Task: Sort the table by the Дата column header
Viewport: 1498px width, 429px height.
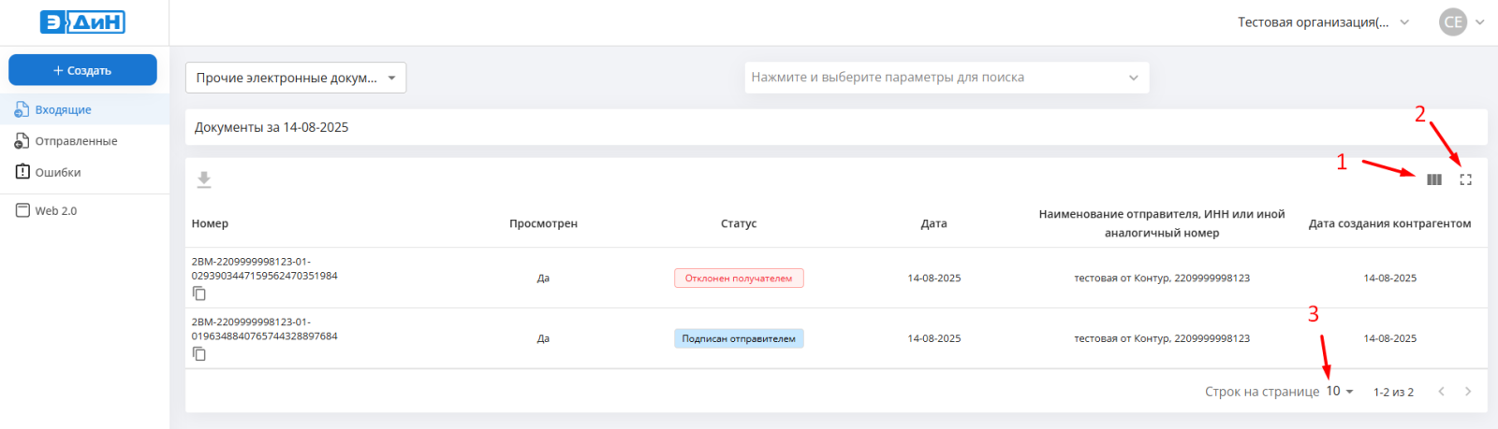Action: pos(933,223)
